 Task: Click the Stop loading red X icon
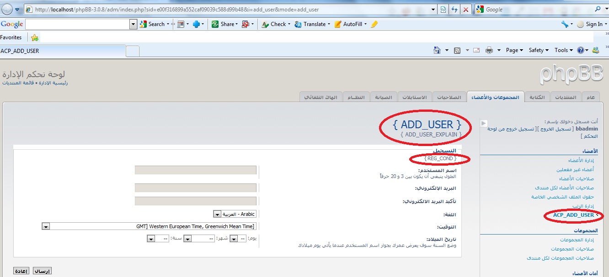466,9
